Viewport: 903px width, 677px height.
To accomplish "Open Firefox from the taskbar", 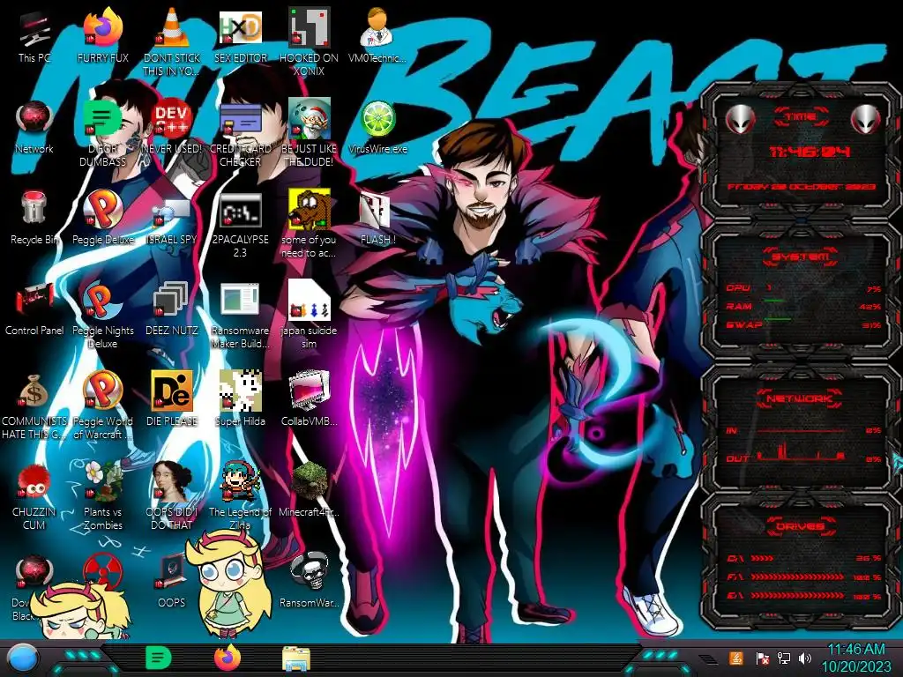I will [x=228, y=658].
